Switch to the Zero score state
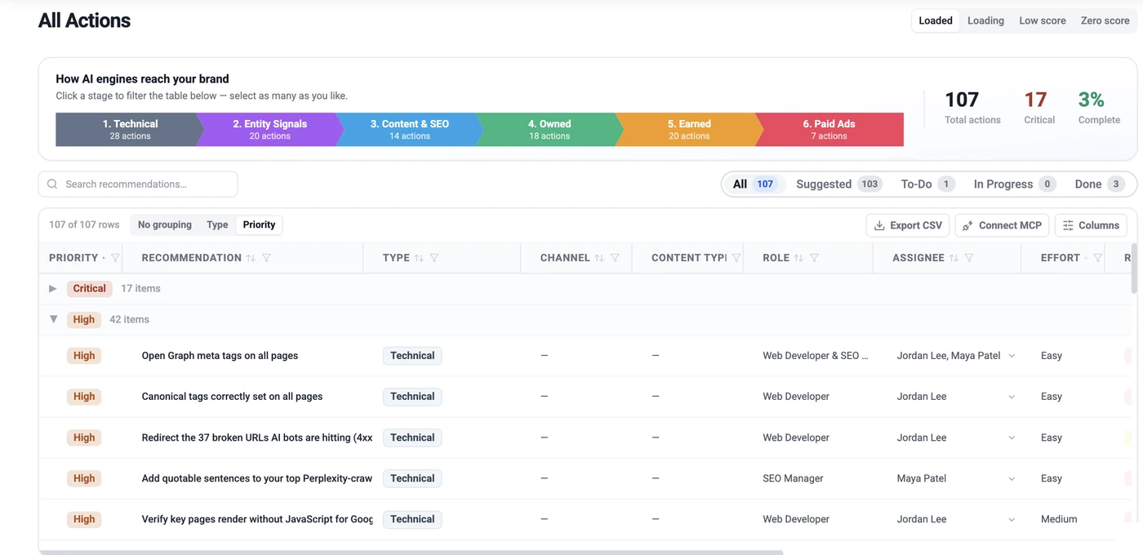Image resolution: width=1143 pixels, height=555 pixels. [1105, 21]
